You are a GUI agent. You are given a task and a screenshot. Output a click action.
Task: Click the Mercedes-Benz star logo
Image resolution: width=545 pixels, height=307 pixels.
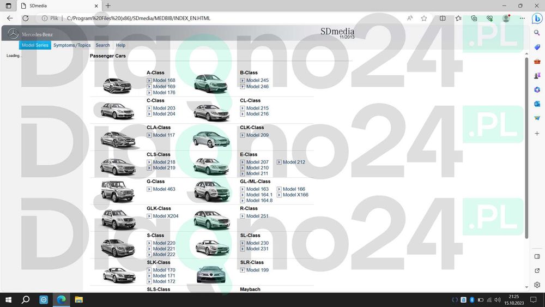(x=13, y=34)
